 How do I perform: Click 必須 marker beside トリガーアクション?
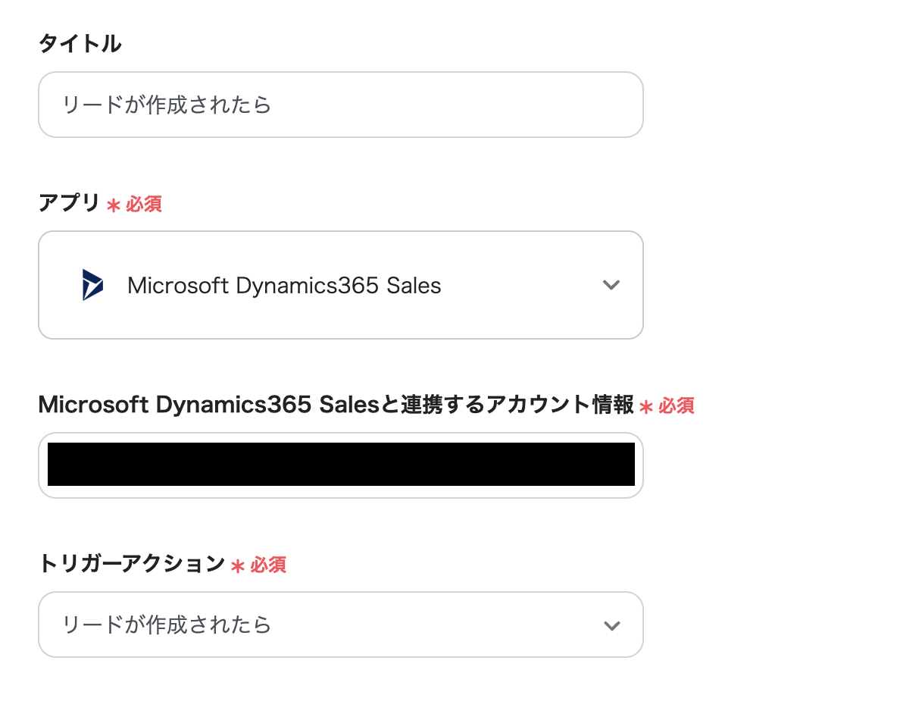point(268,565)
